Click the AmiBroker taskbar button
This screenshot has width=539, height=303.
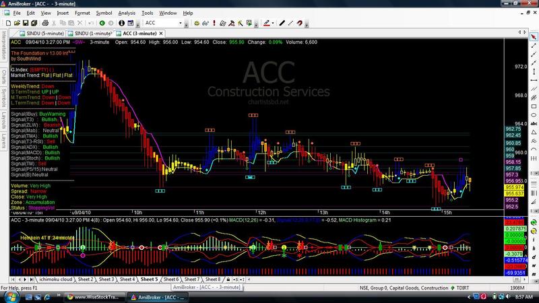pos(158,297)
